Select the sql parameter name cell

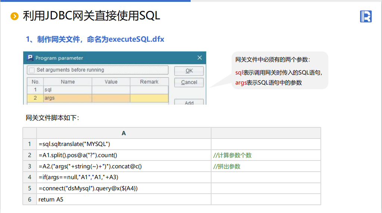[x=68, y=90]
